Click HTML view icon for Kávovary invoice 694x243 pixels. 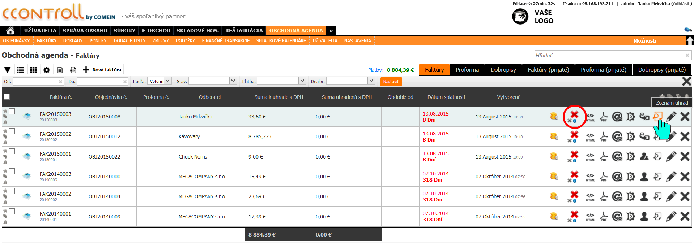click(590, 137)
